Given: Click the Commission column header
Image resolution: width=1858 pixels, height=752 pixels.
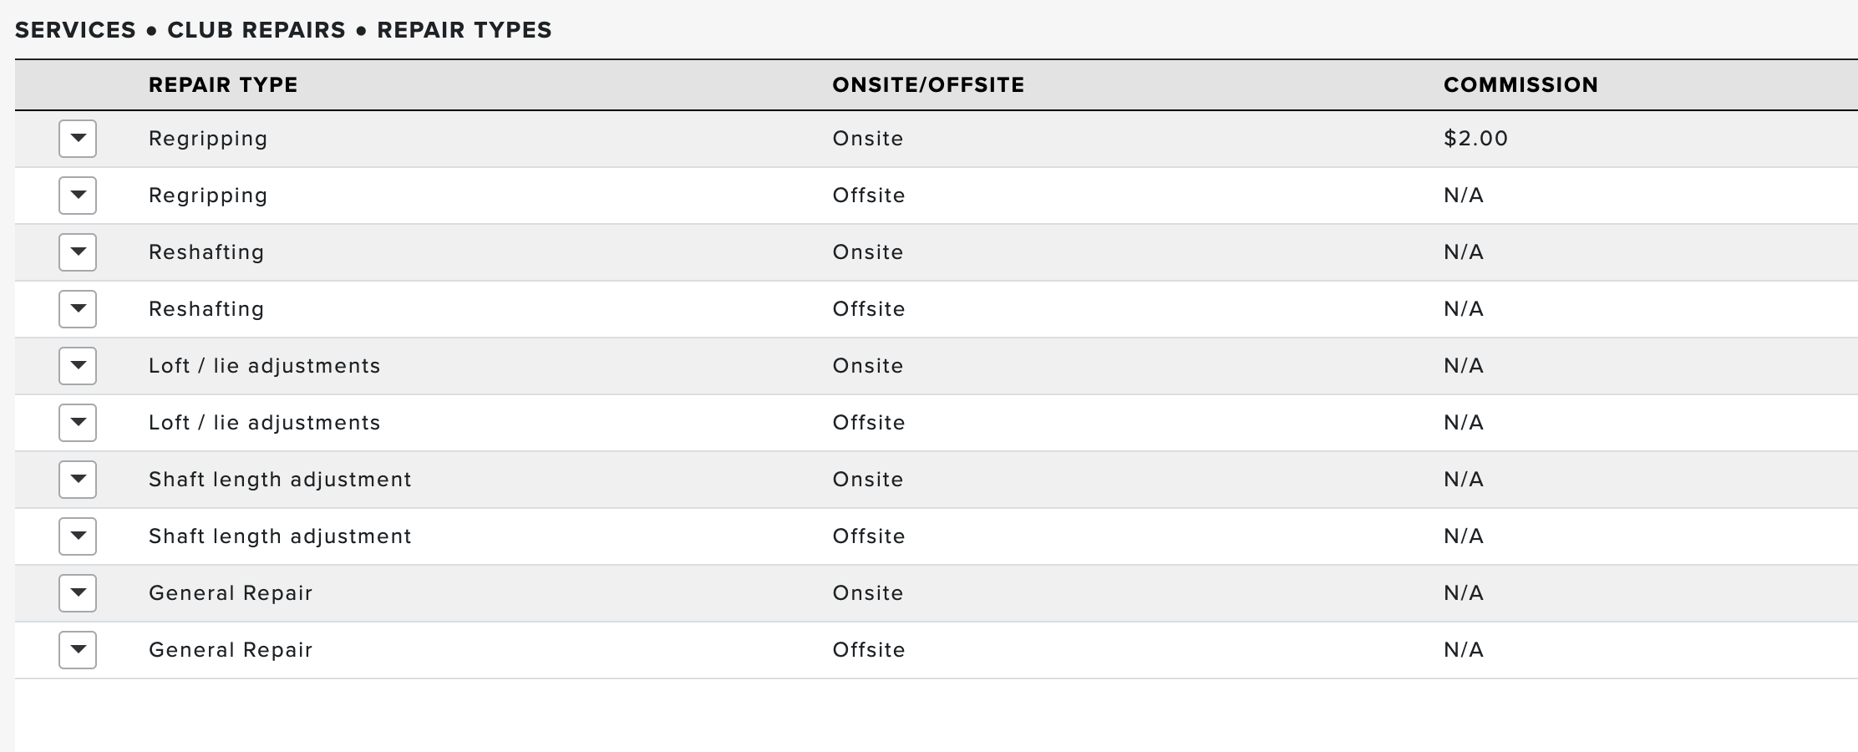Looking at the screenshot, I should (1520, 85).
